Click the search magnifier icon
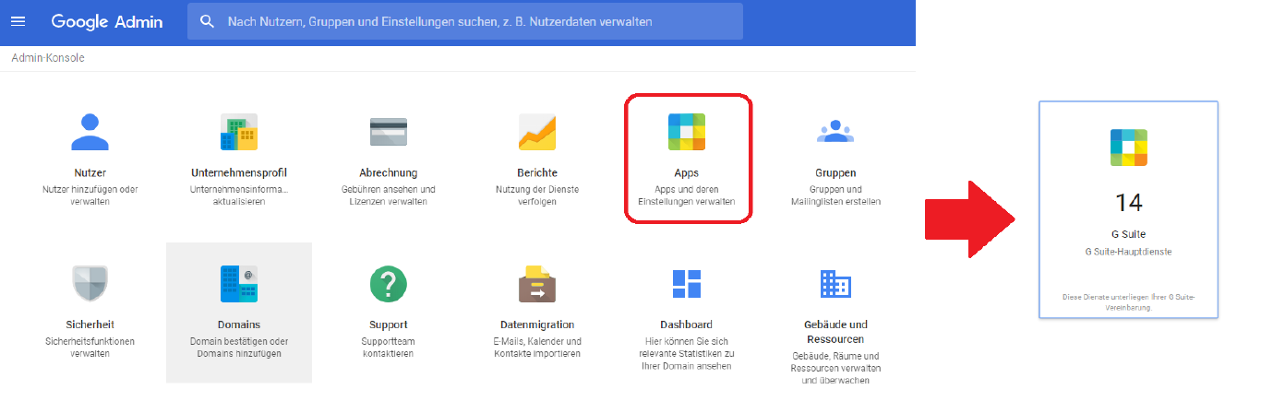1261x413 pixels. point(208,21)
